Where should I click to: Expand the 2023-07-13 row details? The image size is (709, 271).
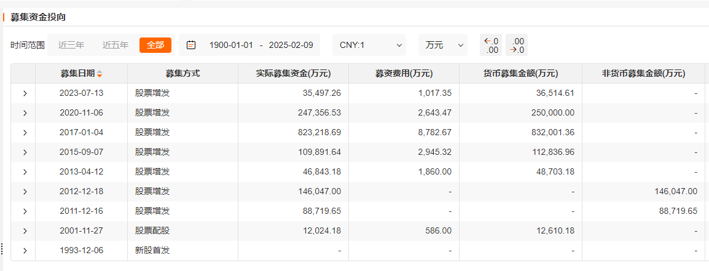pyautogui.click(x=25, y=93)
